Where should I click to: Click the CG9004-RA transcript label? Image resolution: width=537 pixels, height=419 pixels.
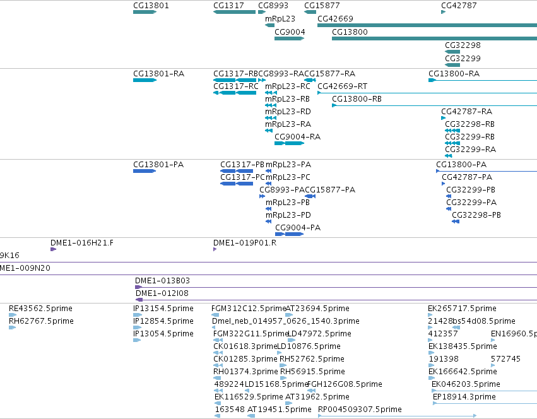pyautogui.click(x=298, y=137)
